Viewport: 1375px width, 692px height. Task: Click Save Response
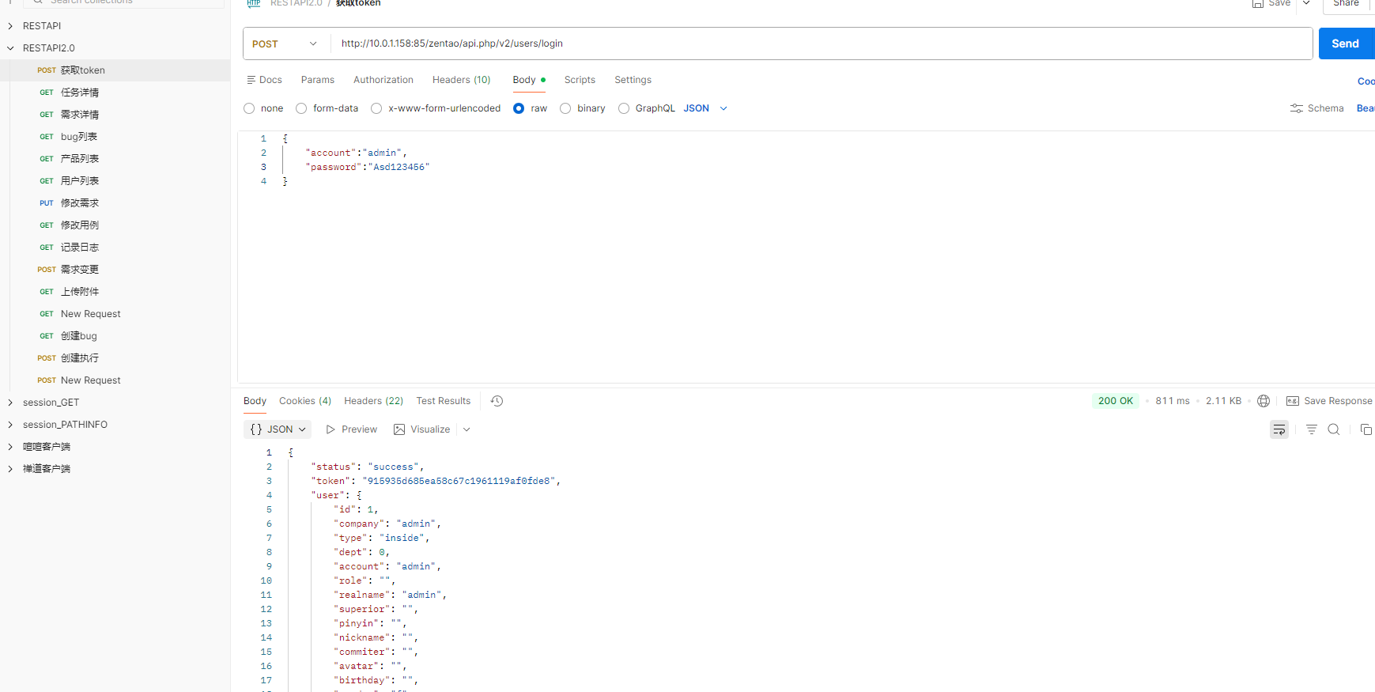(x=1329, y=401)
